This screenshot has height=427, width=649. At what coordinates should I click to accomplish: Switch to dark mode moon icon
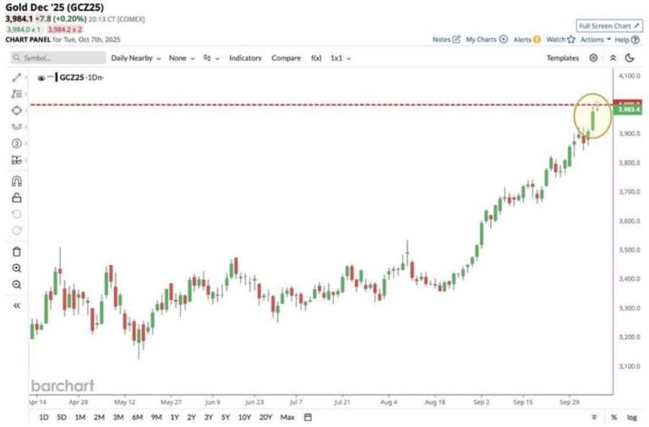click(630, 58)
